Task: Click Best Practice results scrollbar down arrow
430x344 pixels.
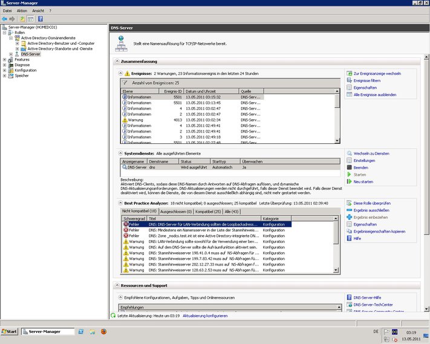Action: (336, 270)
